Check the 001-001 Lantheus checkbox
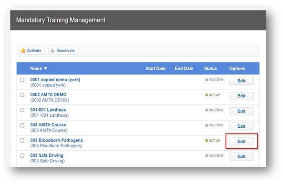 click(x=22, y=110)
